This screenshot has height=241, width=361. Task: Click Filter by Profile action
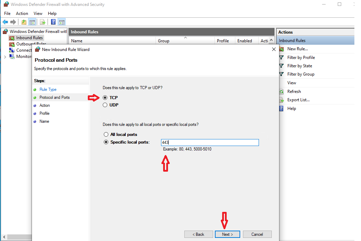click(301, 58)
